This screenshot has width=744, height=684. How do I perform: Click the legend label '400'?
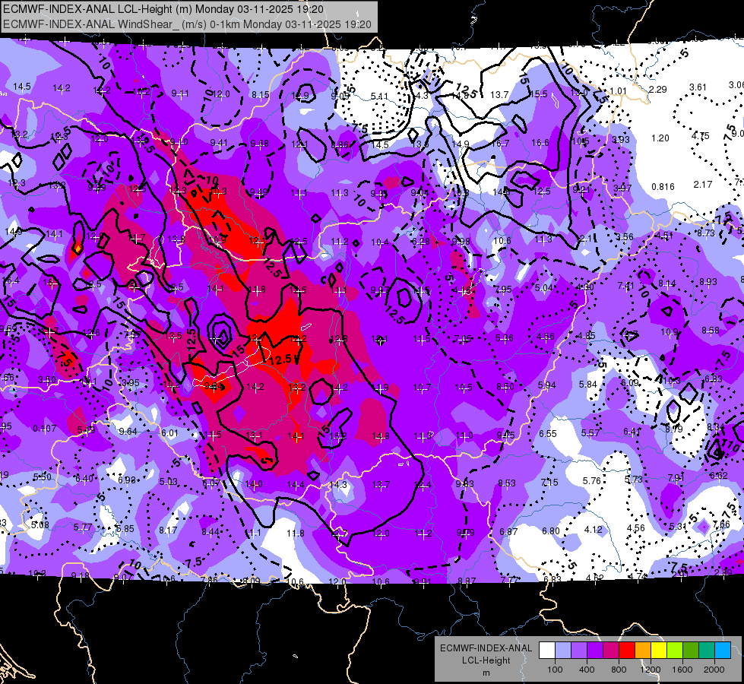587,670
